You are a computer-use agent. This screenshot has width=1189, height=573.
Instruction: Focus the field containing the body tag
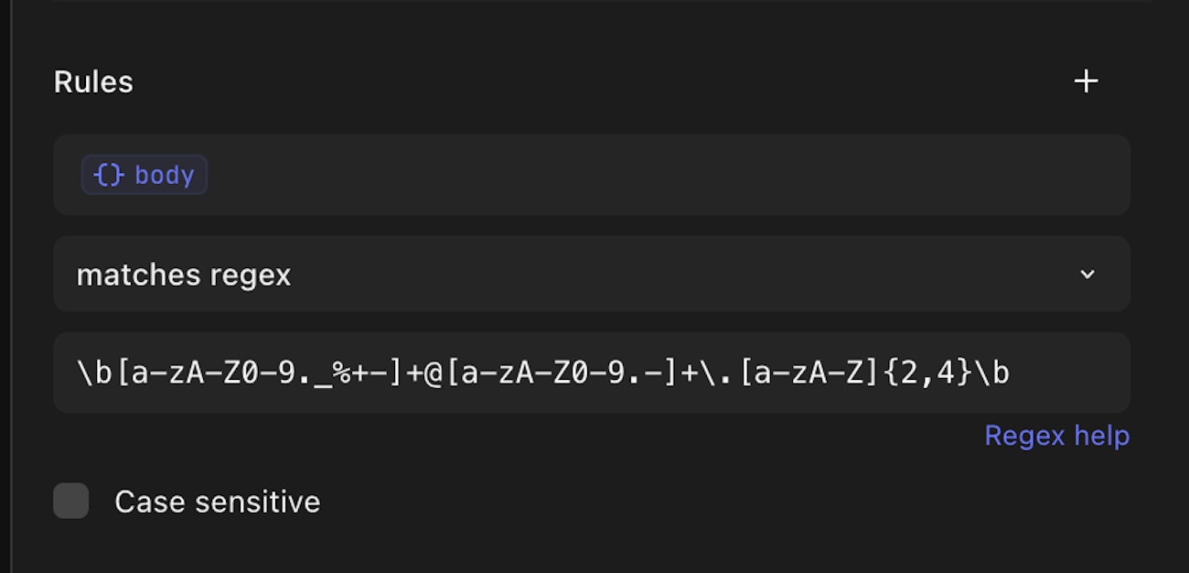pos(640,175)
